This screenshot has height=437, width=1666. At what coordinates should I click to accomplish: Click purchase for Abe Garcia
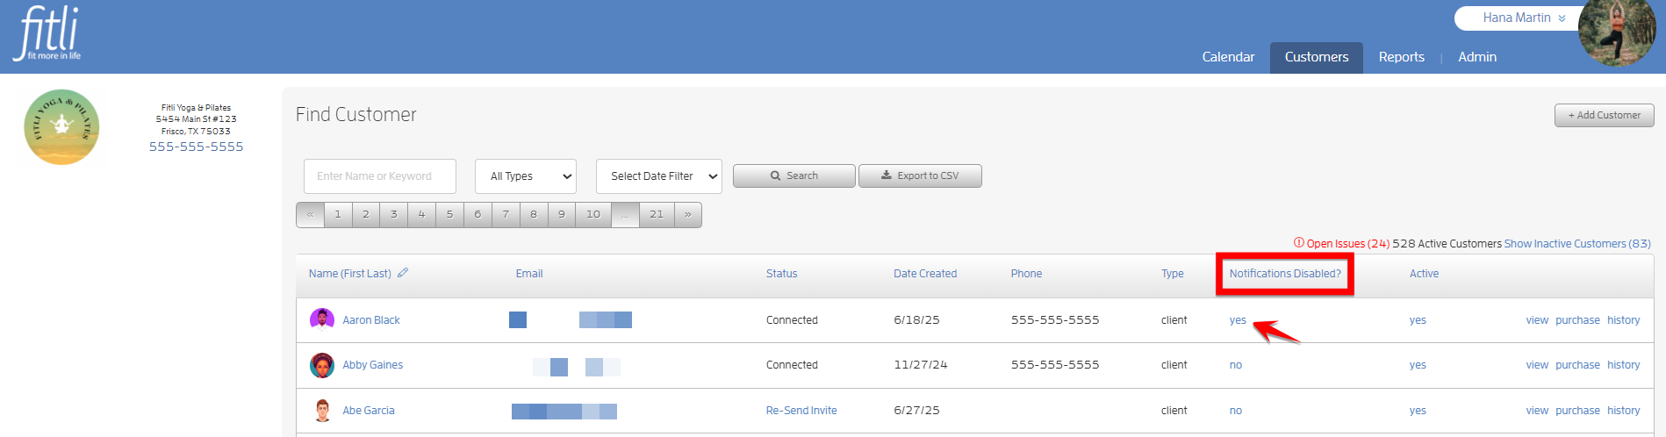(1577, 411)
